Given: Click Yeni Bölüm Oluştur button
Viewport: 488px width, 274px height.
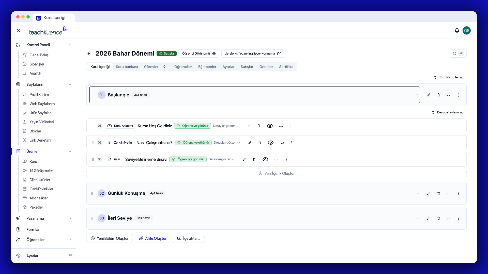Looking at the screenshot, I should [x=110, y=238].
